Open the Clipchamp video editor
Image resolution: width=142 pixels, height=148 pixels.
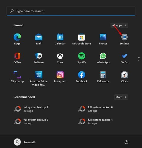17,77
